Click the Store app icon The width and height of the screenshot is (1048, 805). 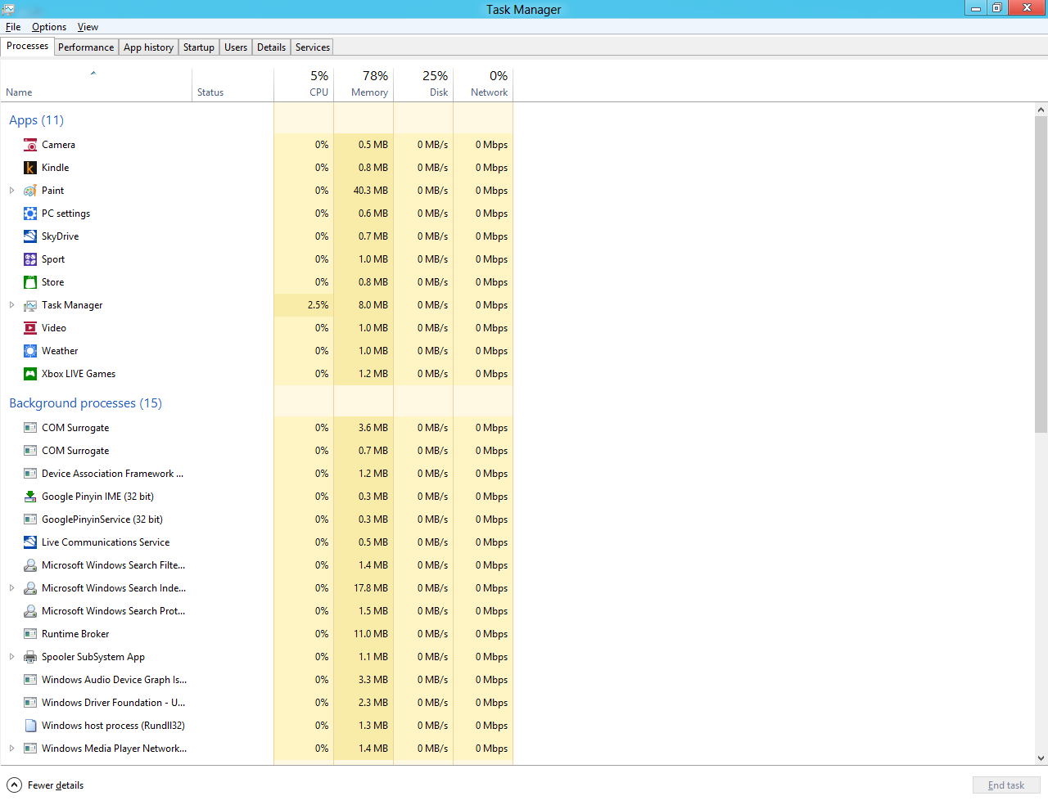tap(30, 282)
